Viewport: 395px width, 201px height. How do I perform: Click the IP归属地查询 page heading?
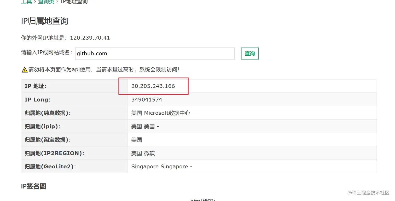click(x=45, y=21)
